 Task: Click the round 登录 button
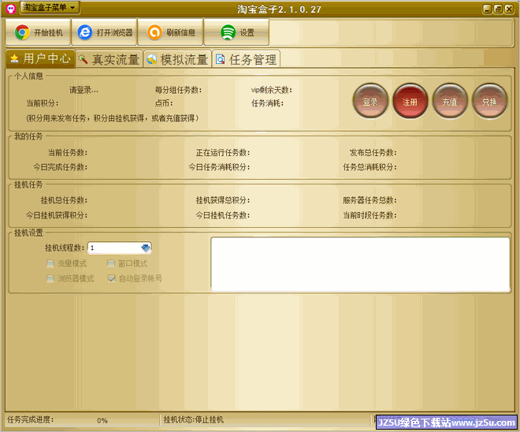(x=370, y=101)
